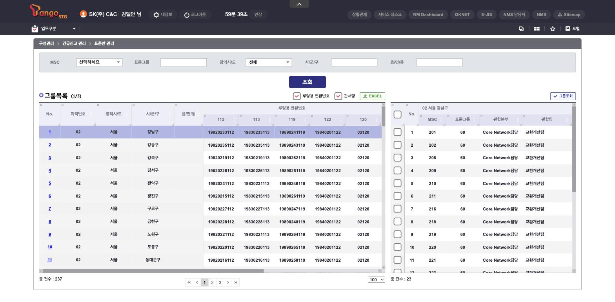This screenshot has width=615, height=302.
Task: Click the user profile avatar icon
Action: pos(83,14)
